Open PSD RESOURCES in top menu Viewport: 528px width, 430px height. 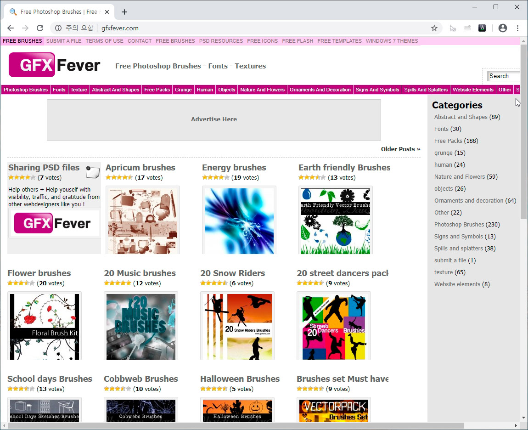pyautogui.click(x=221, y=41)
